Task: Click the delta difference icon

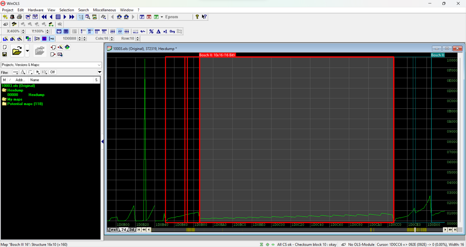Action: 158,32
